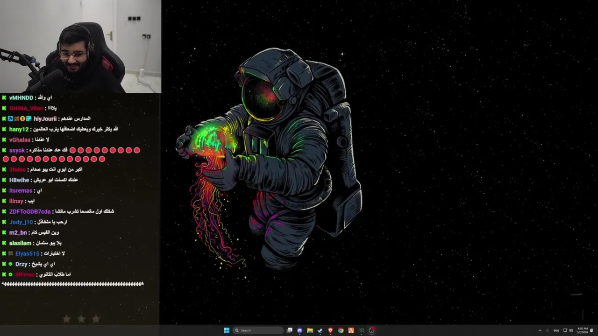Click the username hiyJourii in chat
Screen dimensions: 598x336
(x=45, y=119)
